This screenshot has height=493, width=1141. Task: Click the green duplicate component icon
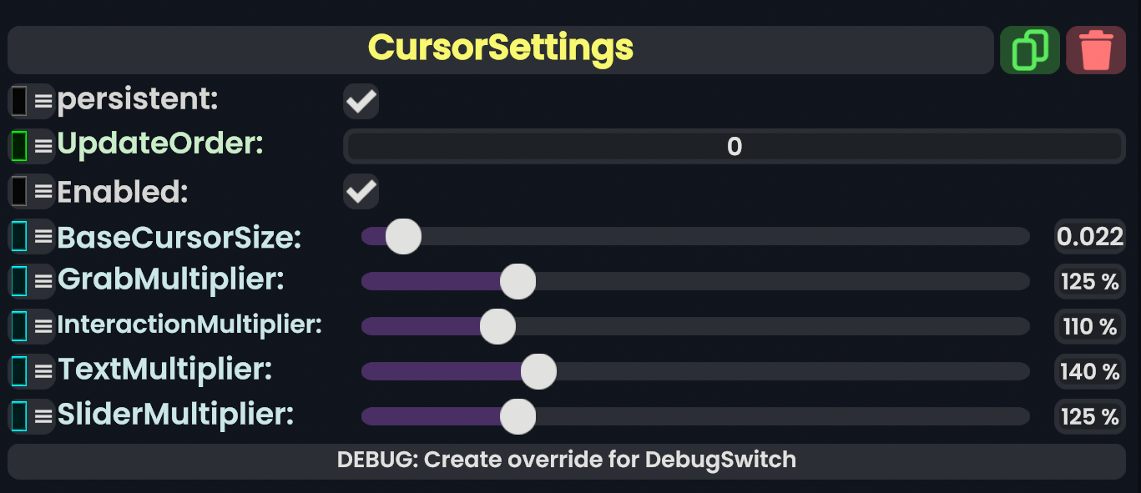pos(1029,50)
